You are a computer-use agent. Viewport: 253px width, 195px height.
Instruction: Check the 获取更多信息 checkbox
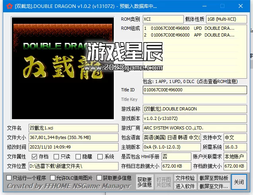pyautogui.click(x=99, y=178)
